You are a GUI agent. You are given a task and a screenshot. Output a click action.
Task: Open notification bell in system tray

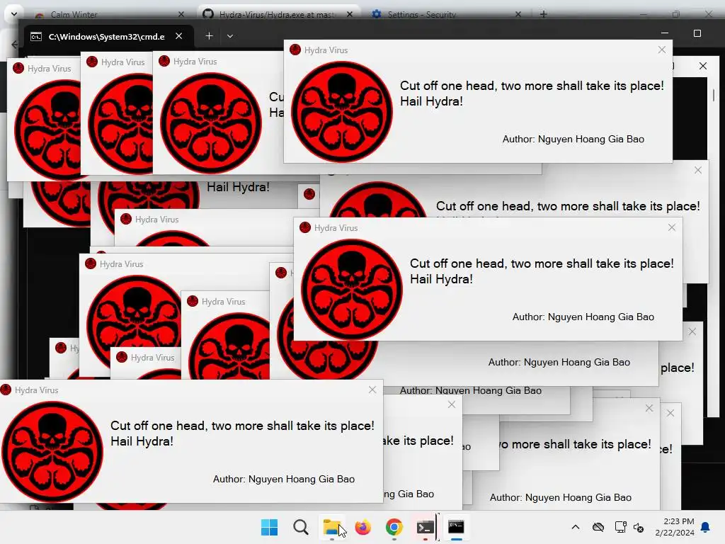pyautogui.click(x=705, y=527)
